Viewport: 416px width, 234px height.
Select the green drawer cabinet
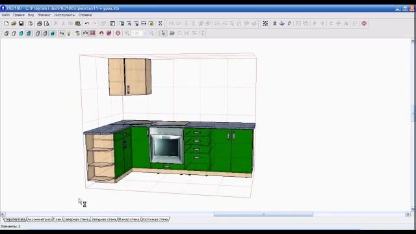pyautogui.click(x=198, y=149)
